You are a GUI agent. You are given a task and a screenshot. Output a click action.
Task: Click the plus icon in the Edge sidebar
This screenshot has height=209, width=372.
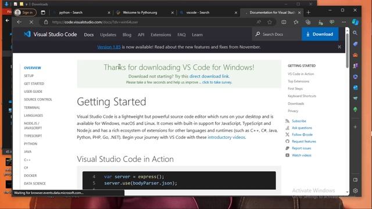pos(355,127)
